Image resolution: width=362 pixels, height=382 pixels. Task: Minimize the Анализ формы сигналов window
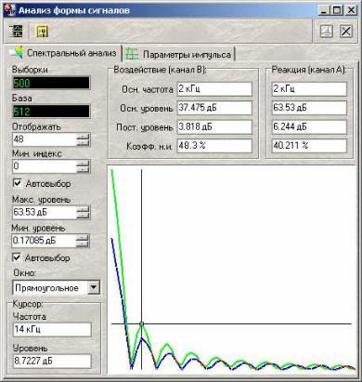[324, 10]
